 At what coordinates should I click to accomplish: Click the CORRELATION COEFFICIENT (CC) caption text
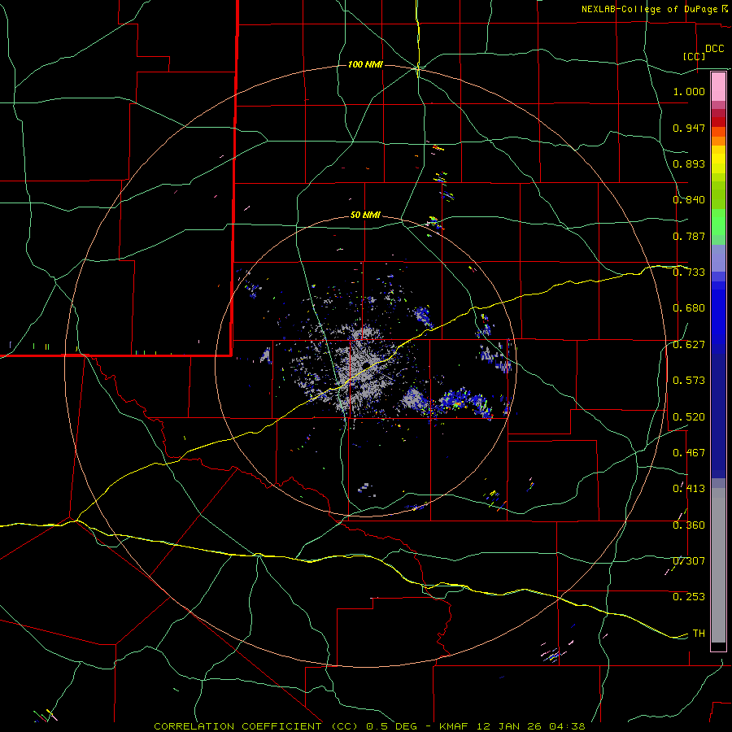pos(256,726)
